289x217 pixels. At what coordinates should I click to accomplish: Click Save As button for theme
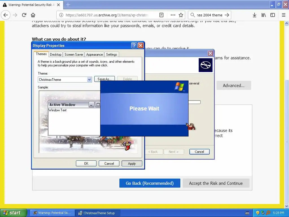click(x=104, y=79)
